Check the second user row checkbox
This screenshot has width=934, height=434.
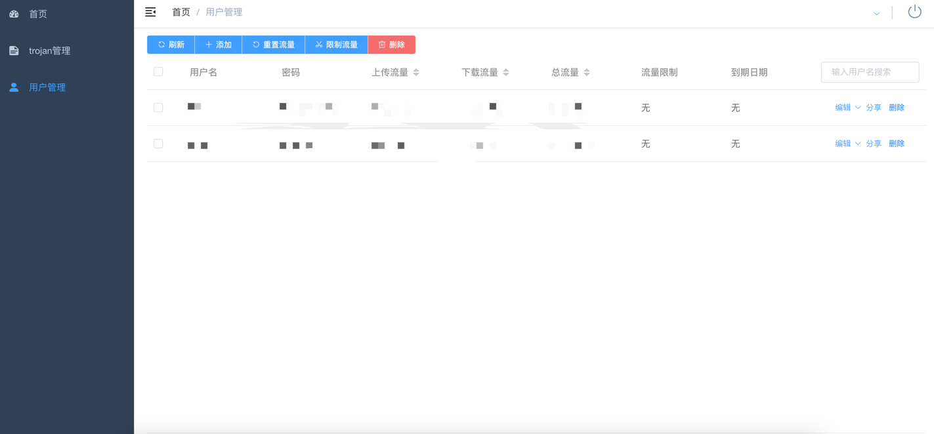click(x=158, y=144)
